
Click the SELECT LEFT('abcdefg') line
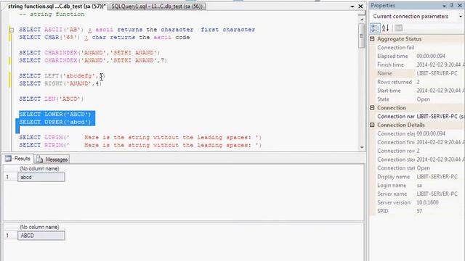[62, 75]
